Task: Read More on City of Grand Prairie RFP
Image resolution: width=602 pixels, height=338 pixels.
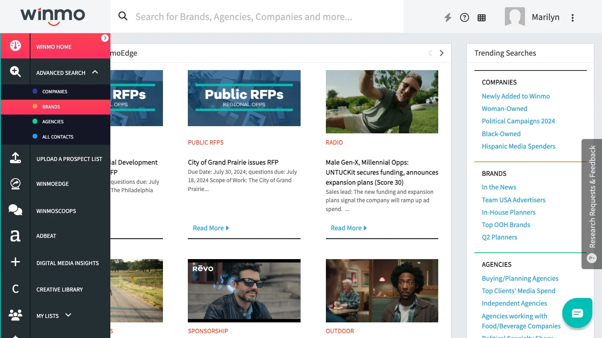Action: pyautogui.click(x=211, y=228)
